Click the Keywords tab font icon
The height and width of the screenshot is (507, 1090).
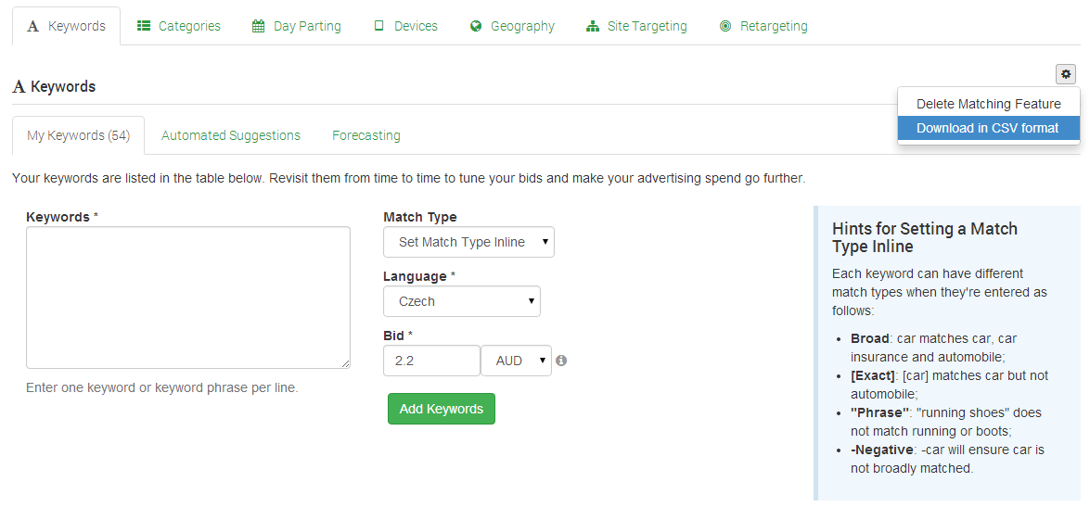pos(32,26)
